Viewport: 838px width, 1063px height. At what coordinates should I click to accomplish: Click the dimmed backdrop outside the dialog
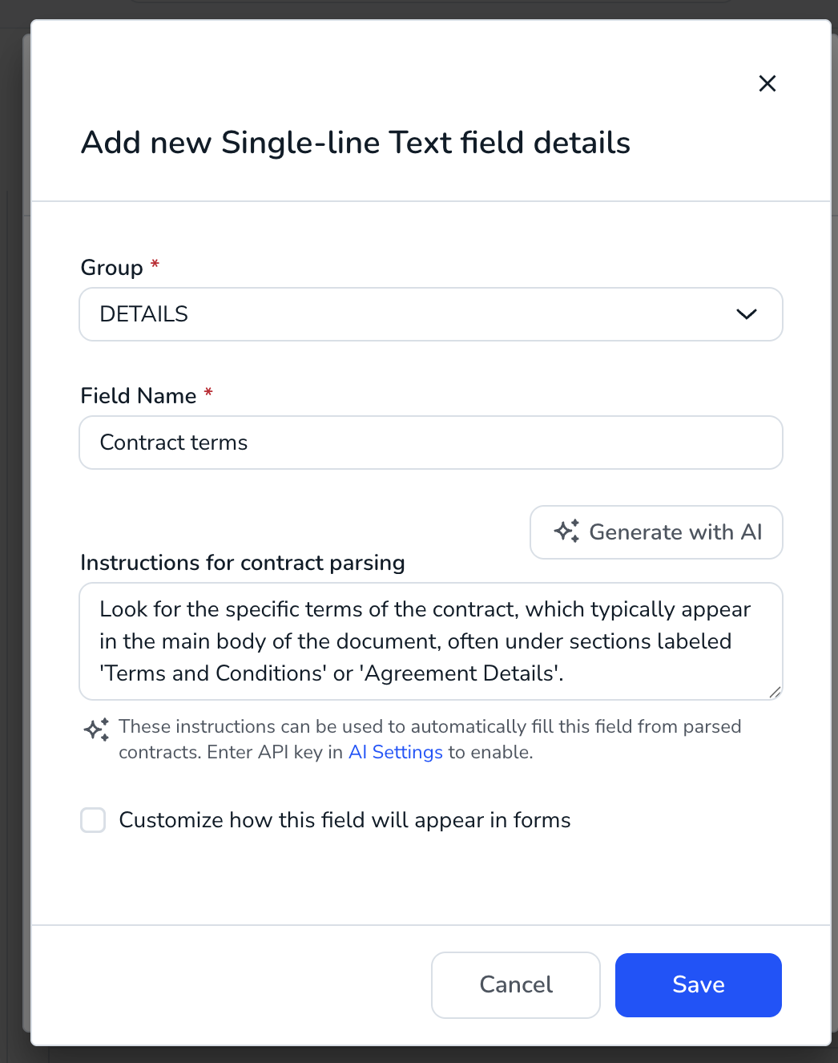tap(14, 529)
